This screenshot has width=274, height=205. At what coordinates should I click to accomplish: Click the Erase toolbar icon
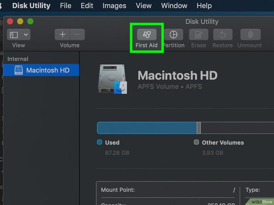click(x=198, y=34)
